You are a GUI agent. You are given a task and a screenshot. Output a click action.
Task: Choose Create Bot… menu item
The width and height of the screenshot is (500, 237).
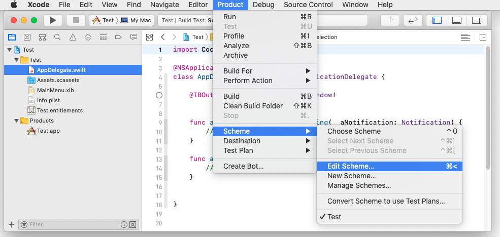tap(264, 166)
